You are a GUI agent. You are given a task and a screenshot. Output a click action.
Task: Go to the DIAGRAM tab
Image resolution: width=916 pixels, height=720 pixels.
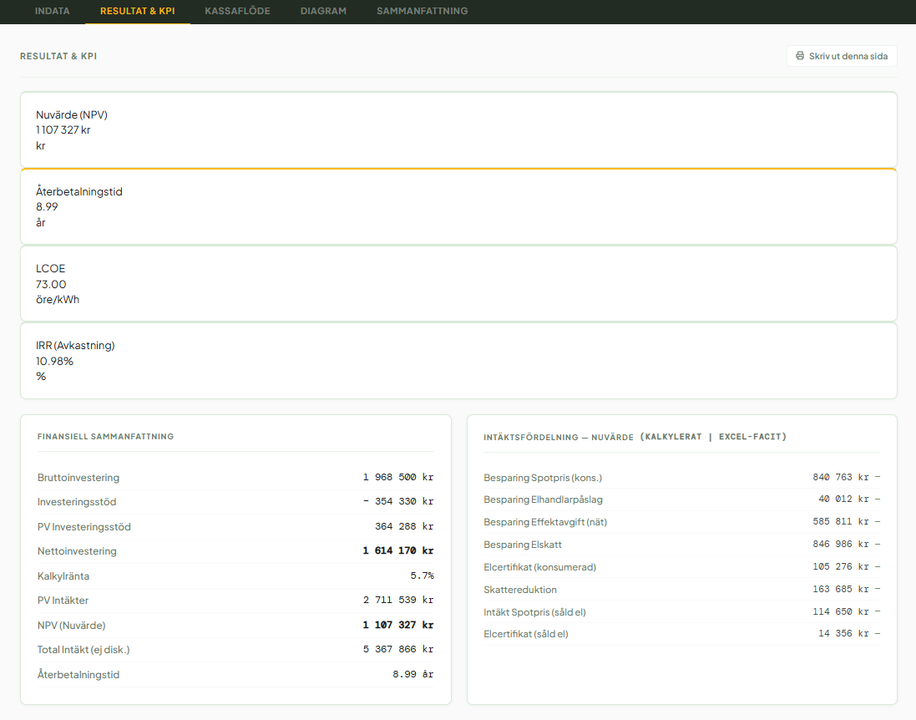click(x=323, y=12)
